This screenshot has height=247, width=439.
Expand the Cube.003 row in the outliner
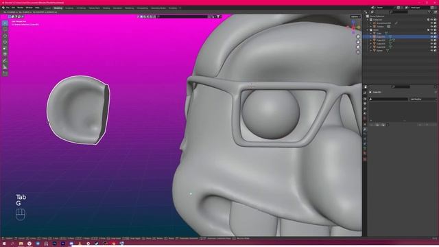[371, 40]
